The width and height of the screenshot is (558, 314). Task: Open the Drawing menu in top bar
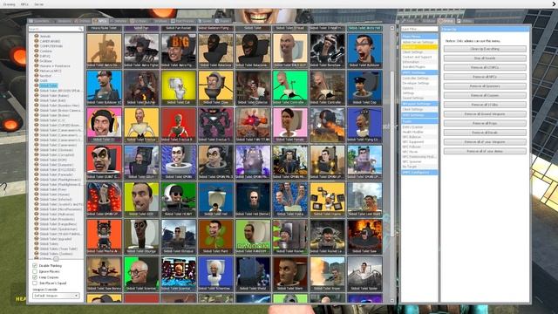pos(9,4)
